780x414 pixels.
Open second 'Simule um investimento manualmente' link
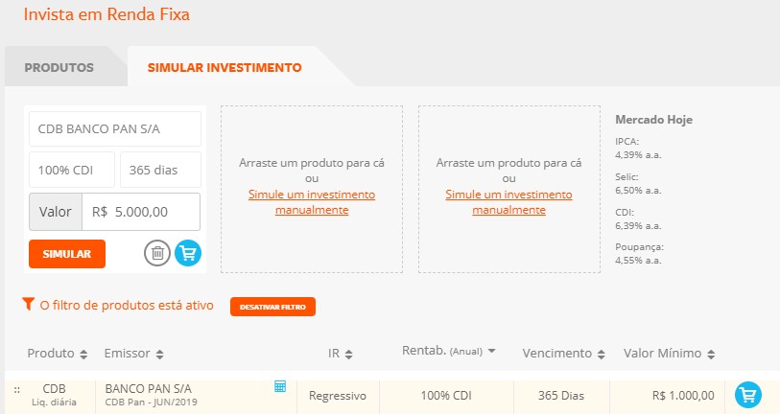(508, 201)
